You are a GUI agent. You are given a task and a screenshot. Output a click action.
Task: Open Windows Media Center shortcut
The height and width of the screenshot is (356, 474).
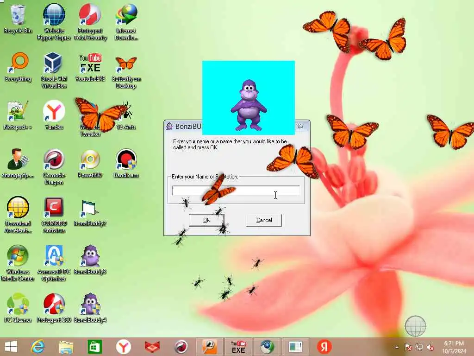click(18, 263)
